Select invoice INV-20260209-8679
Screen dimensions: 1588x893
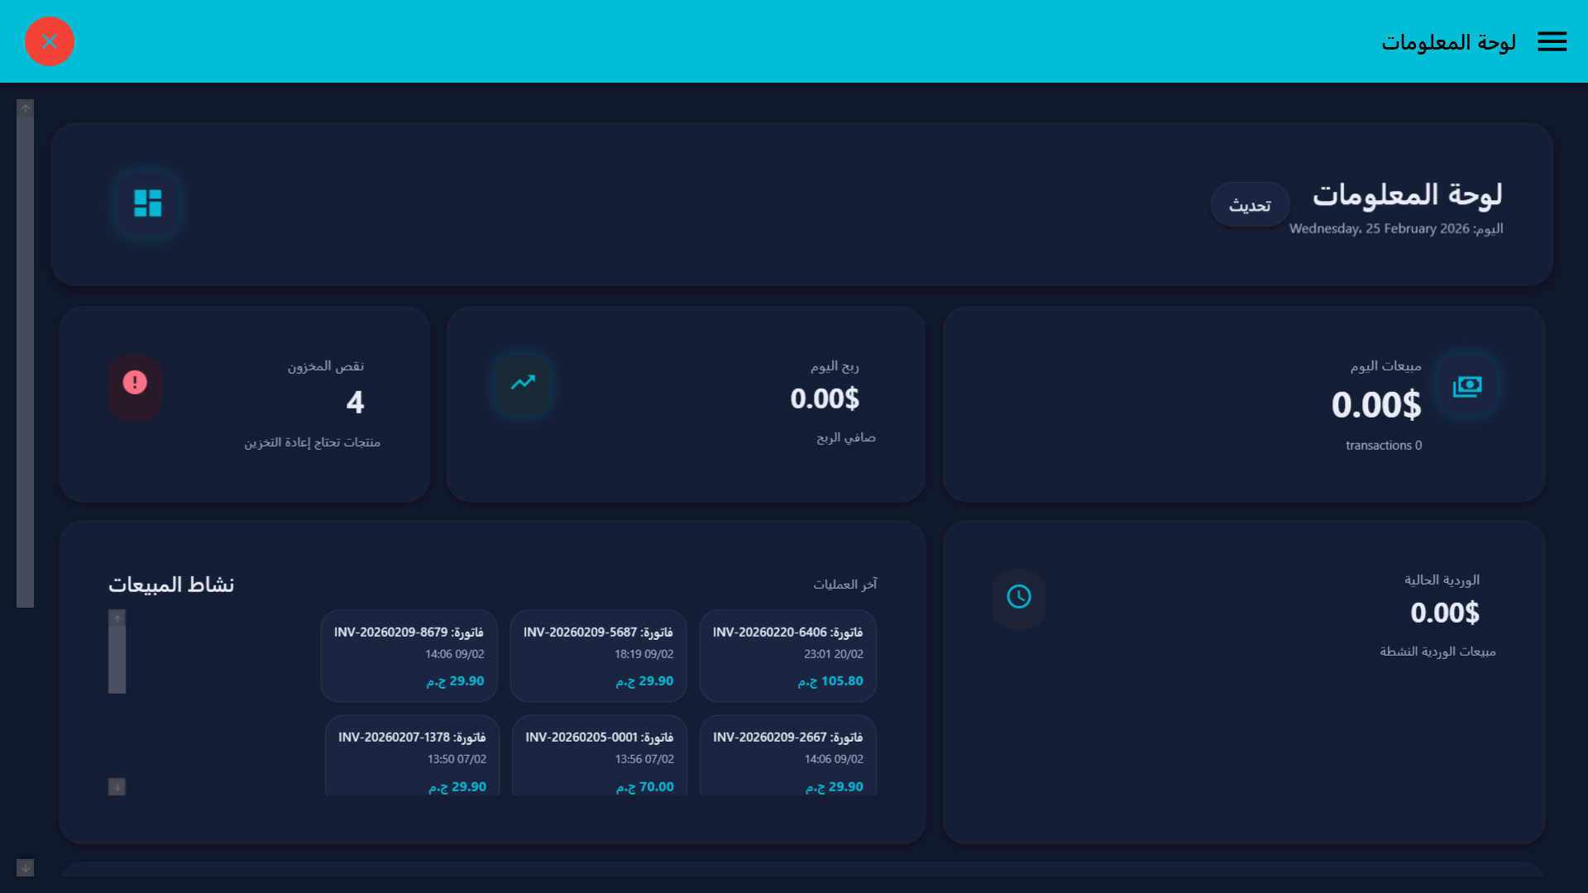pyautogui.click(x=409, y=656)
